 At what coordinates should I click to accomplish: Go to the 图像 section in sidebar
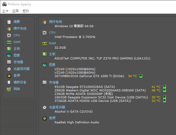click(17, 55)
